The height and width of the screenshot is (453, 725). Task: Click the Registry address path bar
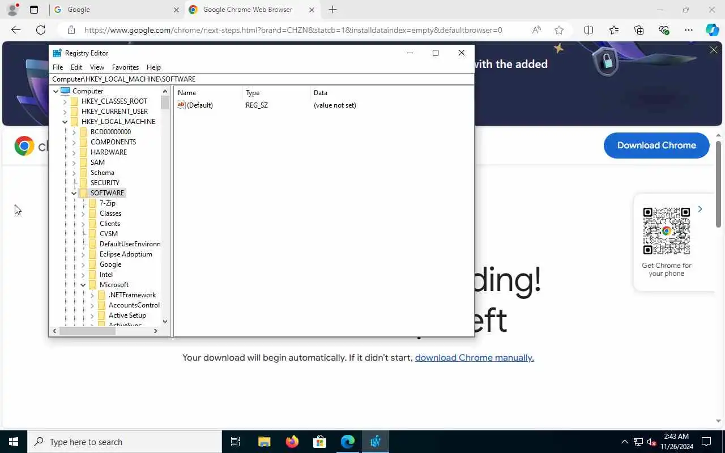[262, 79]
